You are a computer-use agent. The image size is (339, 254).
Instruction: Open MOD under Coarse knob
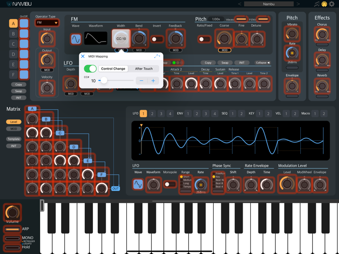[224, 50]
